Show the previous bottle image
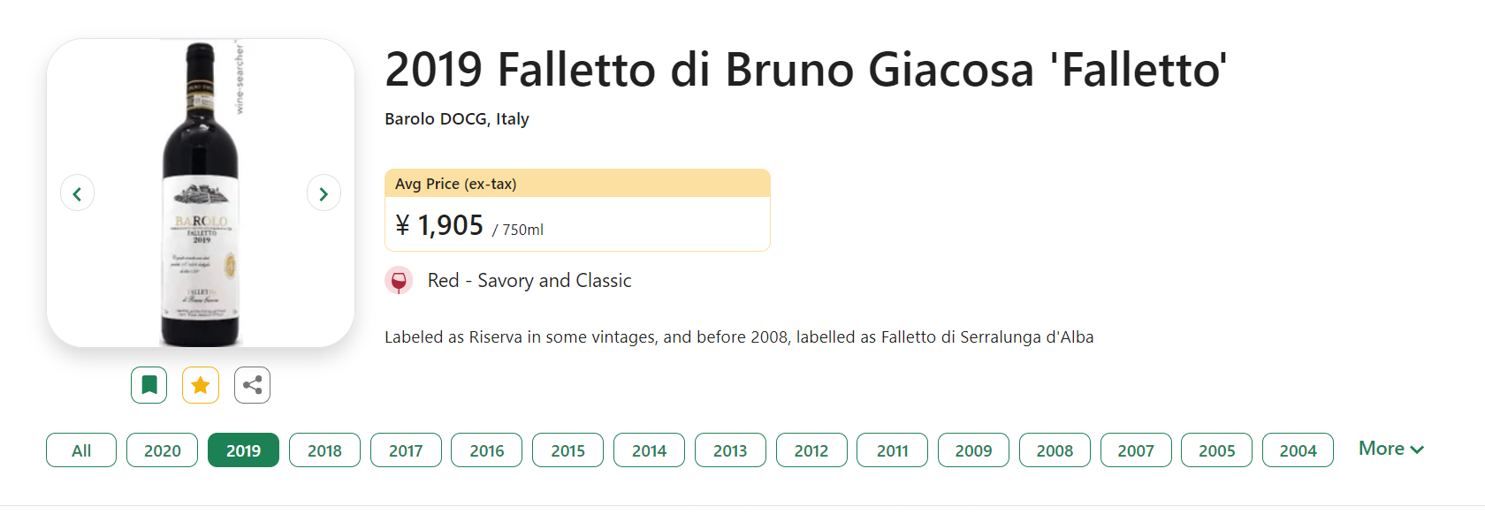The width and height of the screenshot is (1485, 514). [77, 193]
